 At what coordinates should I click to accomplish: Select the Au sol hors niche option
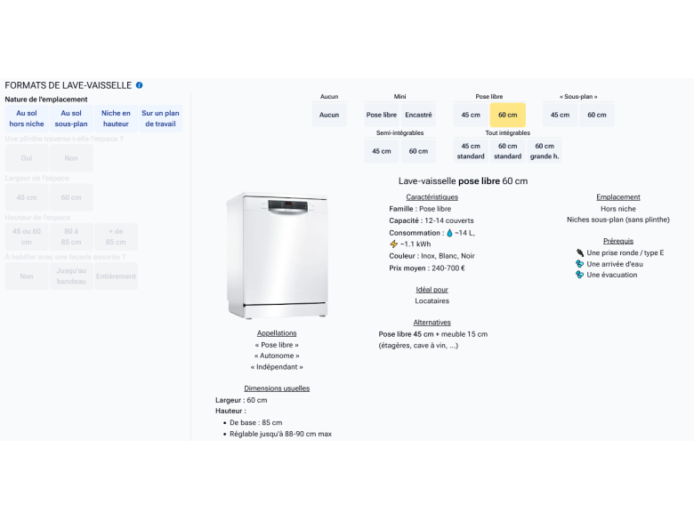(x=27, y=118)
